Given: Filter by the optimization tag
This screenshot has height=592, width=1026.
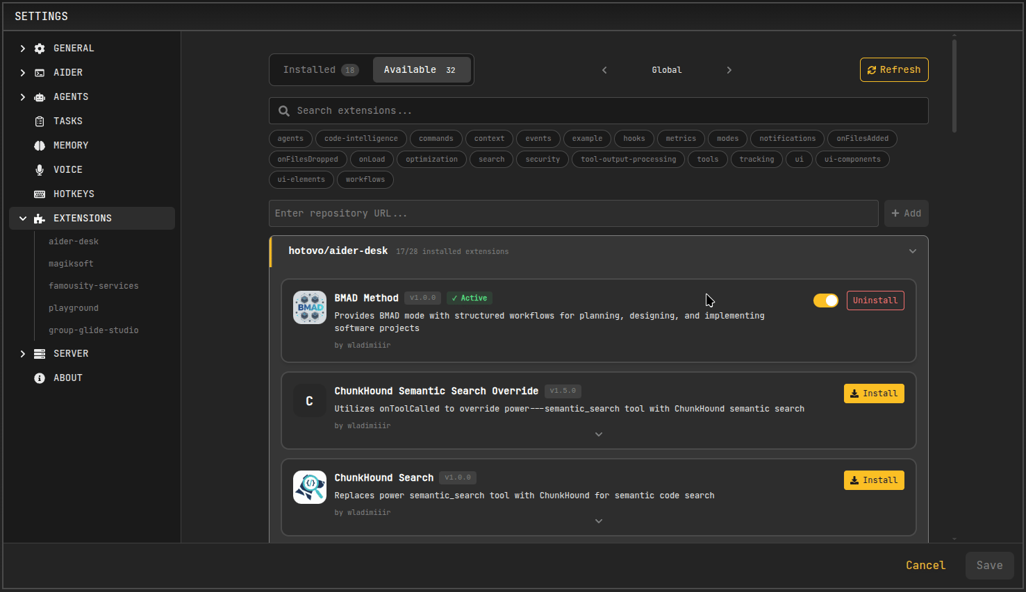Looking at the screenshot, I should pyautogui.click(x=432, y=160).
